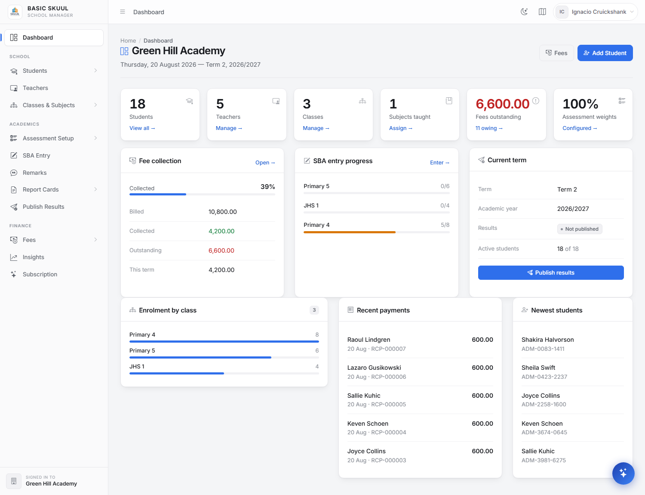Viewport: 645px width, 495px height.
Task: Click the Fee collection Collected progress bar
Action: (x=202, y=194)
